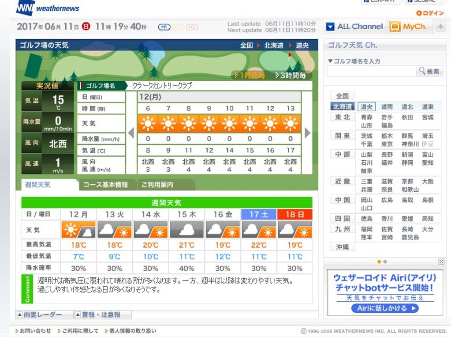Select the M3 display mode toggle
Image resolution: width=451 pixels, height=337 pixels.
click(192, 27)
